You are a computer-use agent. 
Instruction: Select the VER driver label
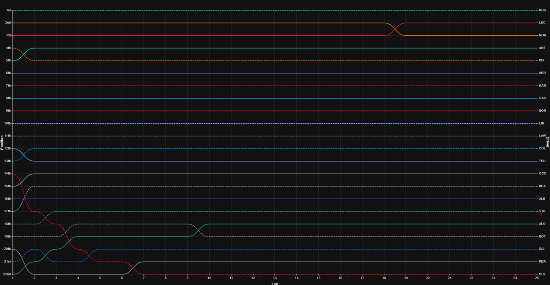pos(542,73)
